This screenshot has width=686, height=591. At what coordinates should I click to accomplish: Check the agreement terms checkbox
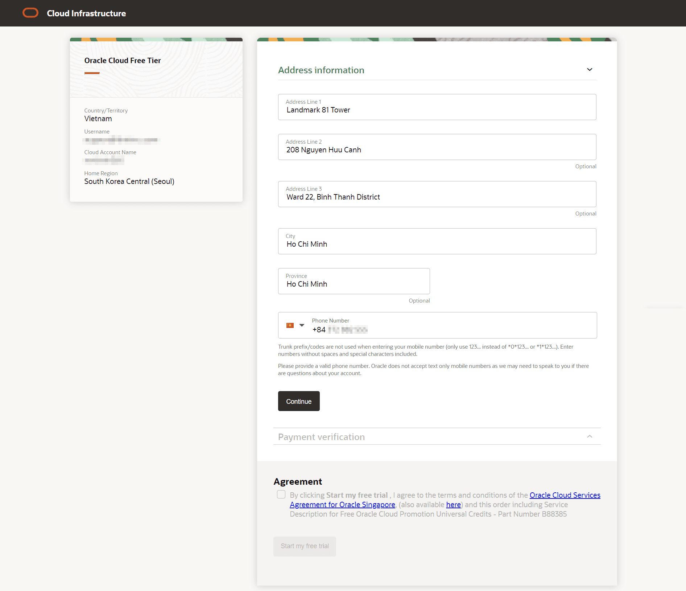[x=281, y=494]
